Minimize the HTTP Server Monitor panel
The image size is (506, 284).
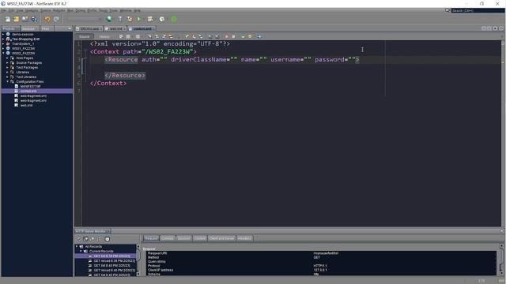click(501, 231)
